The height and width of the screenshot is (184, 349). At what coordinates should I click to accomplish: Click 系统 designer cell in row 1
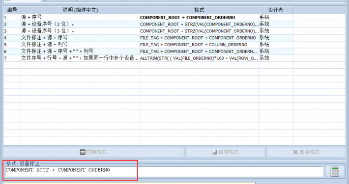276,17
